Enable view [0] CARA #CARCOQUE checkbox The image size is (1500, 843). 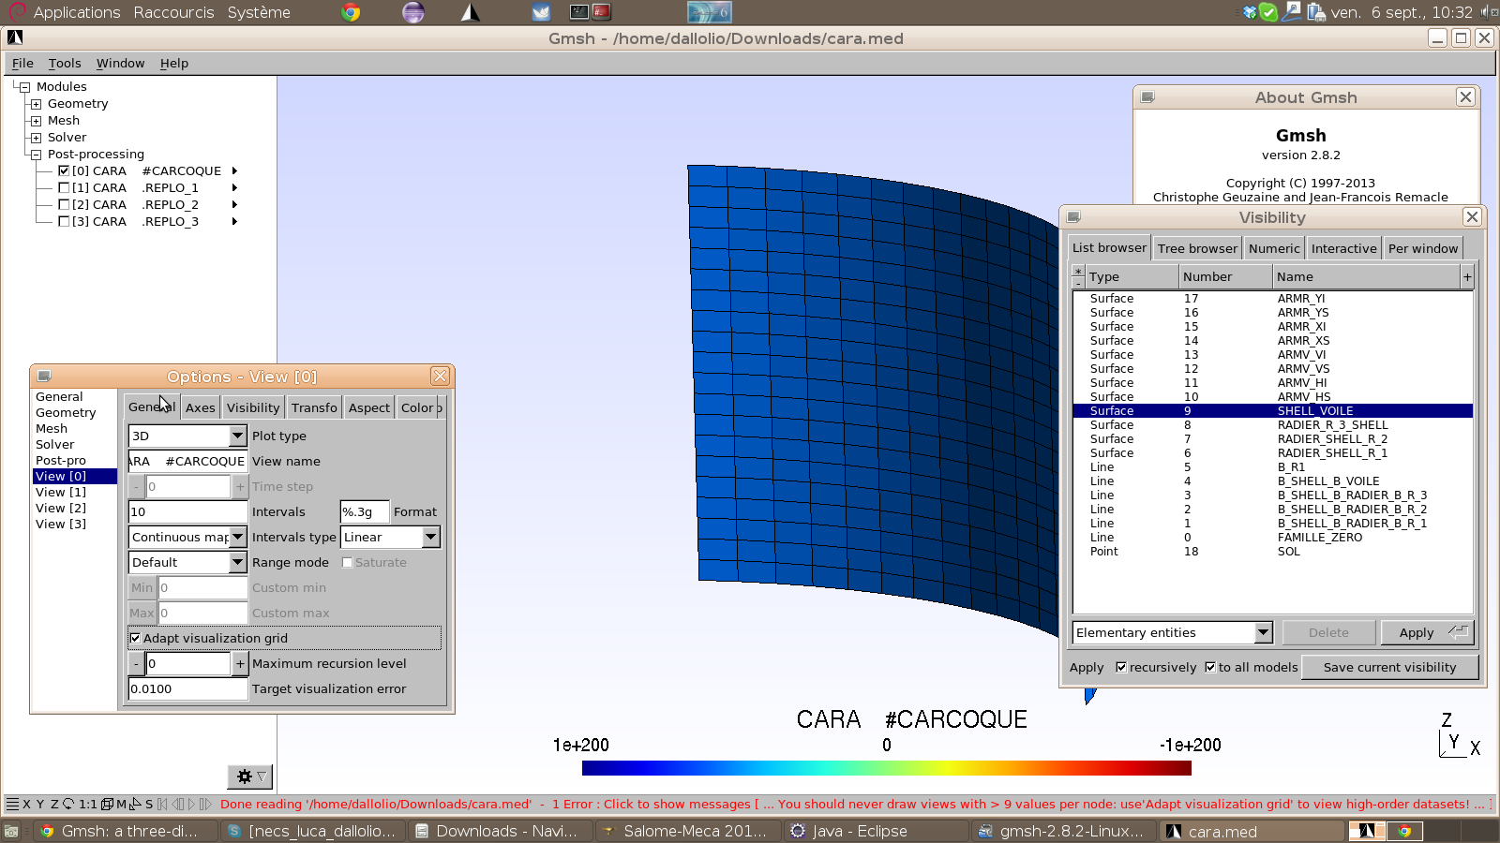[64, 170]
